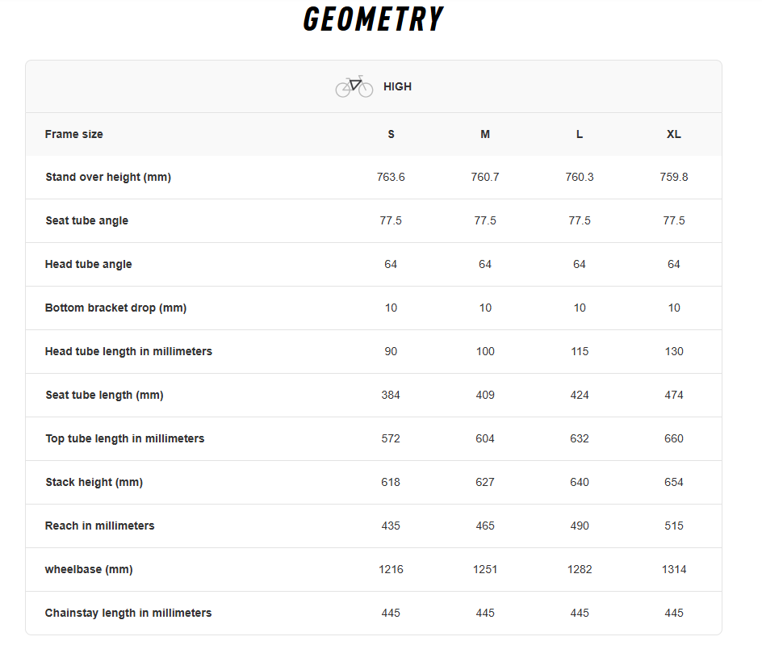This screenshot has width=762, height=666.
Task: Click the Head tube angle row label
Action: click(x=89, y=264)
